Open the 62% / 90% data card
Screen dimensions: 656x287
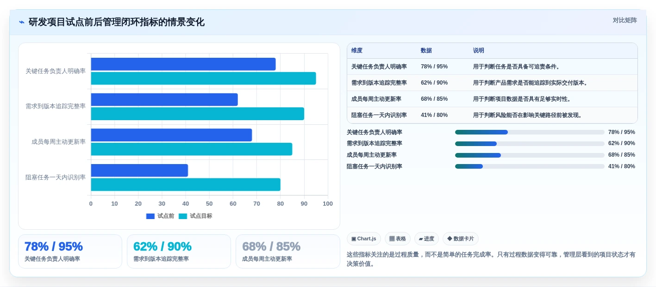click(179, 251)
